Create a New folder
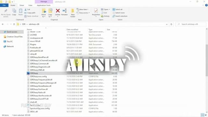Viewport: 208px width, 117px height. click(73, 13)
